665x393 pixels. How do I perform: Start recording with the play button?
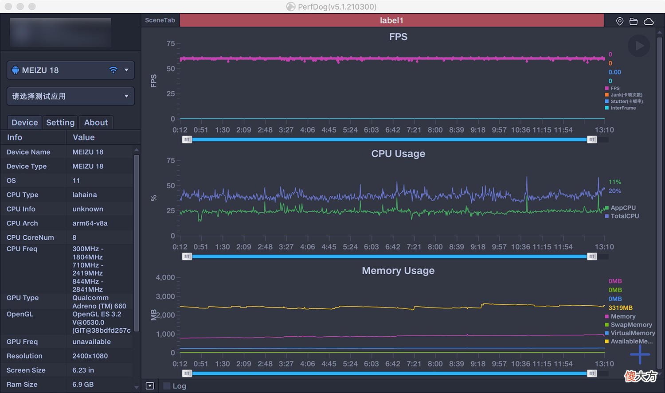coord(639,45)
